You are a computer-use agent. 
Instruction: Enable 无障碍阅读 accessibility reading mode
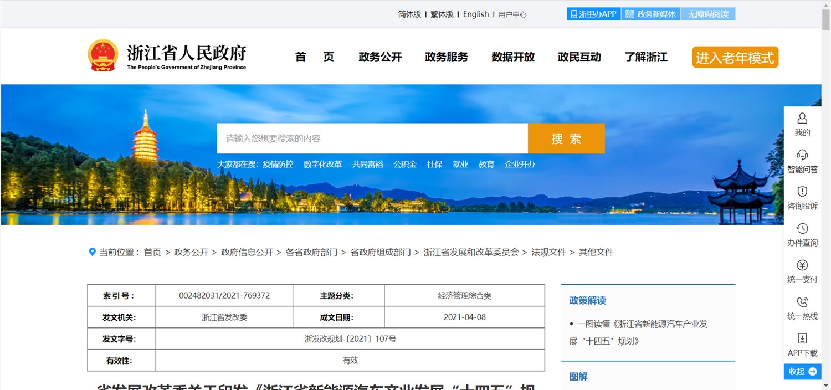709,13
